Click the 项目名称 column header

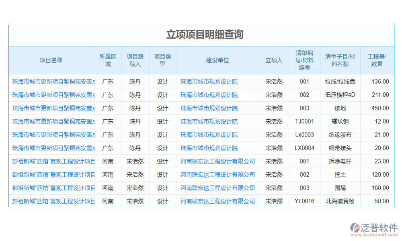click(51, 60)
